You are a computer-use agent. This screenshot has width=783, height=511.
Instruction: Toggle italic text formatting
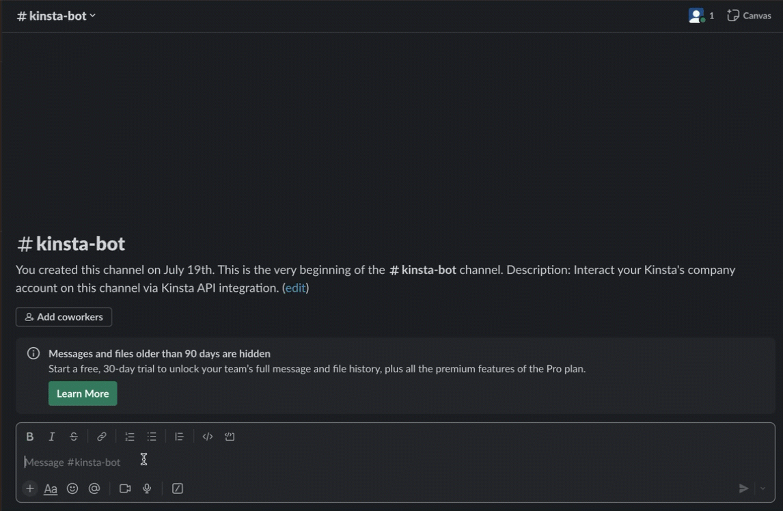(x=51, y=437)
